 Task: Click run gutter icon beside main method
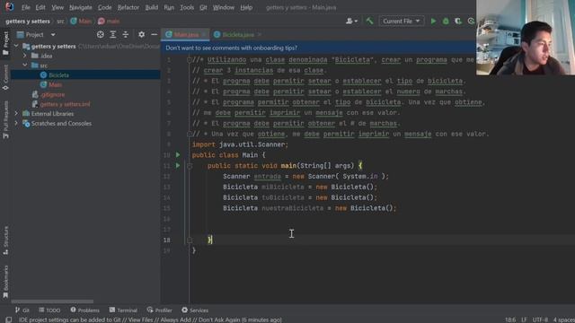pyautogui.click(x=178, y=165)
